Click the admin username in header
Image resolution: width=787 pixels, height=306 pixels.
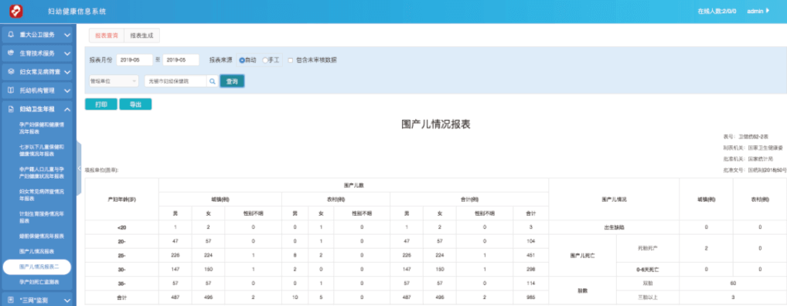[755, 11]
